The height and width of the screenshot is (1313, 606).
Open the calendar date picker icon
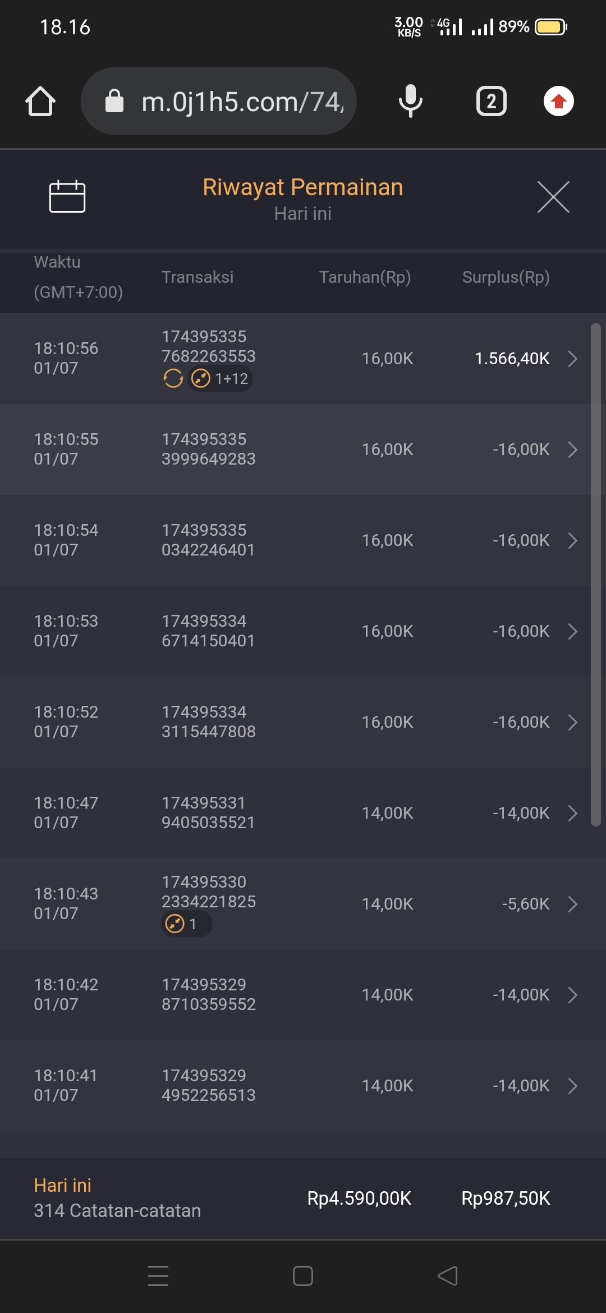pyautogui.click(x=67, y=197)
